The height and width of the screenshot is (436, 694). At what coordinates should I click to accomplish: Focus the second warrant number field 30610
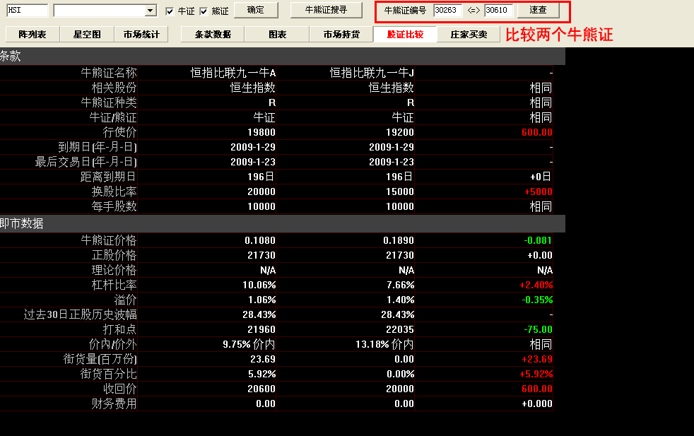[x=498, y=11]
